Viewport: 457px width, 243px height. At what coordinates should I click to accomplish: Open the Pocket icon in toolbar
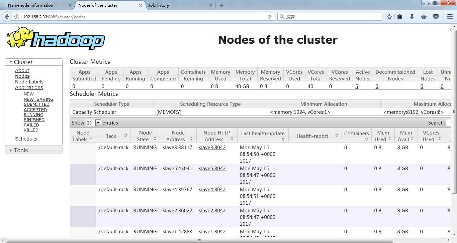click(x=436, y=17)
